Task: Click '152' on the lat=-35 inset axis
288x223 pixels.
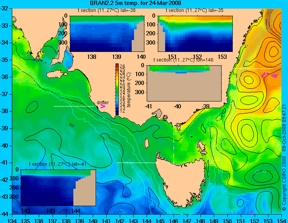Action: [197, 57]
